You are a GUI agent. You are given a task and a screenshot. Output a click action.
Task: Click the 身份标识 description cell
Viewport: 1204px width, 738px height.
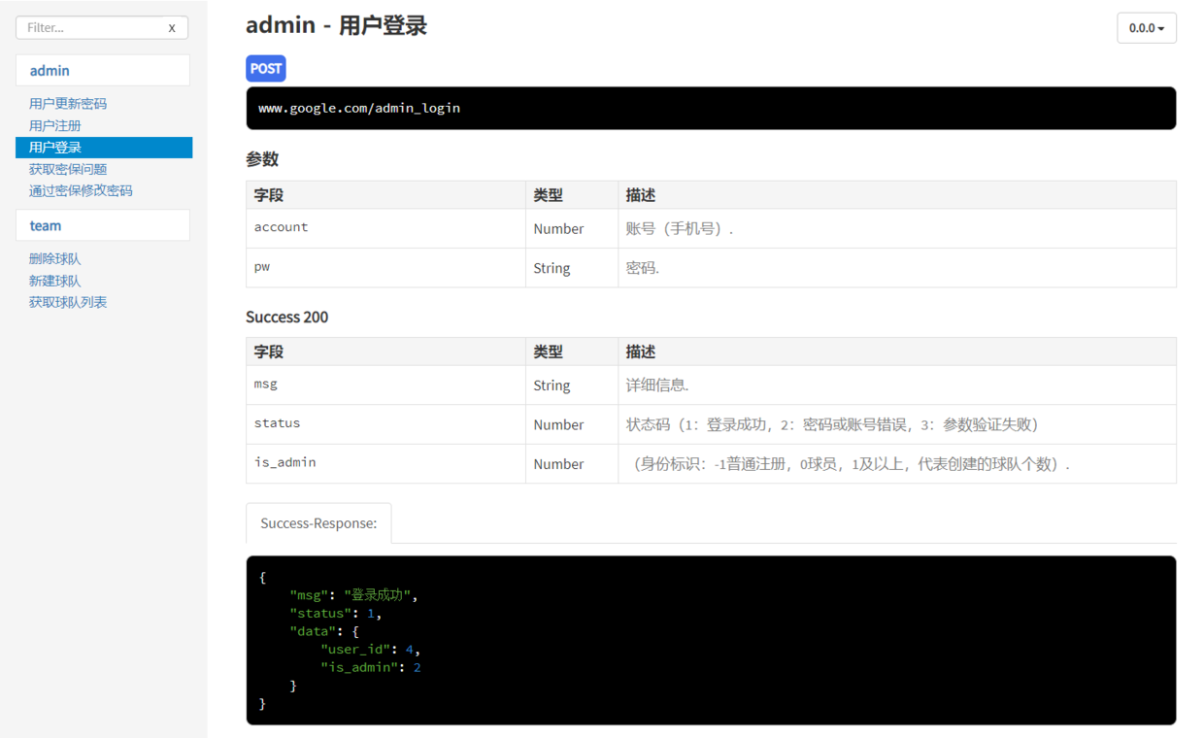pos(897,464)
